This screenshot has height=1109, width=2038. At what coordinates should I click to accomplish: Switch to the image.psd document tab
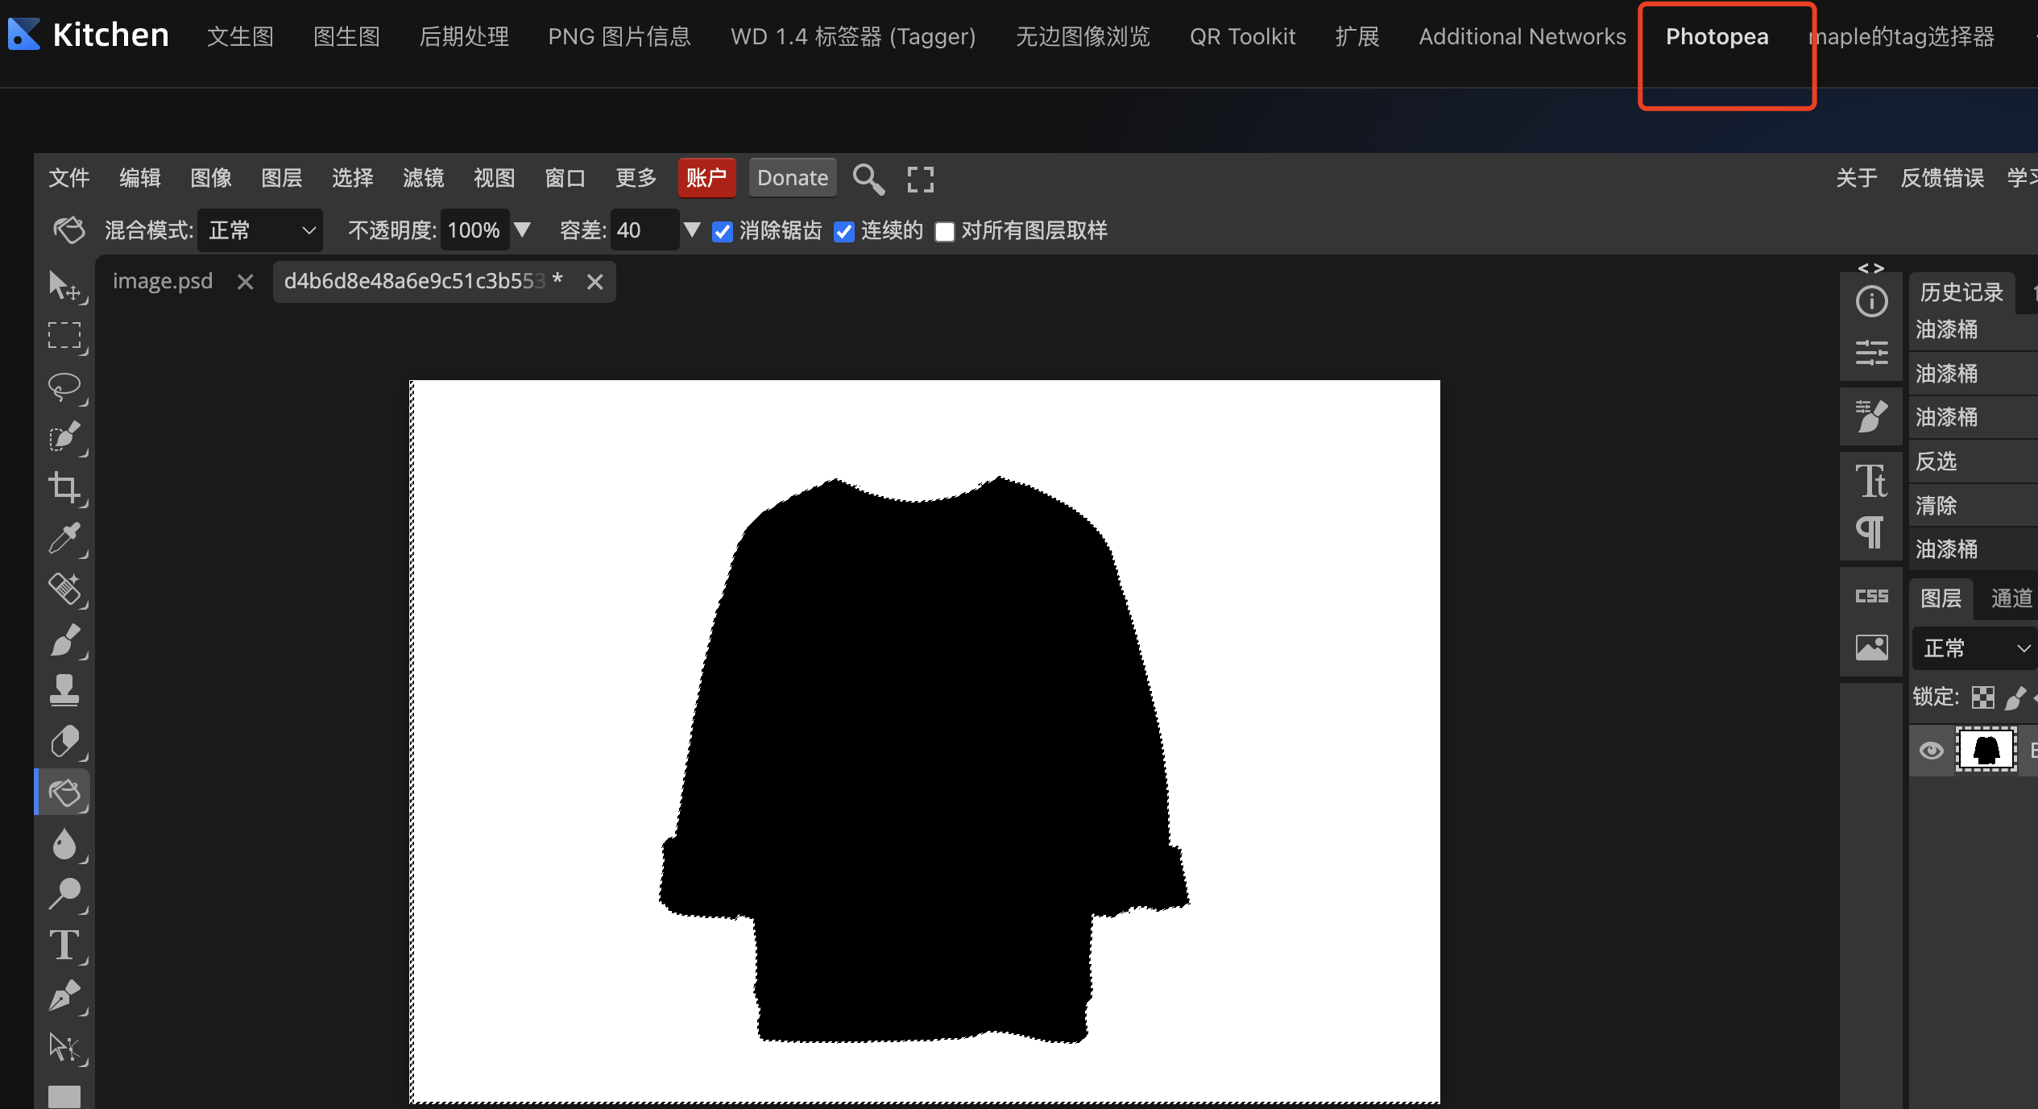coord(163,281)
